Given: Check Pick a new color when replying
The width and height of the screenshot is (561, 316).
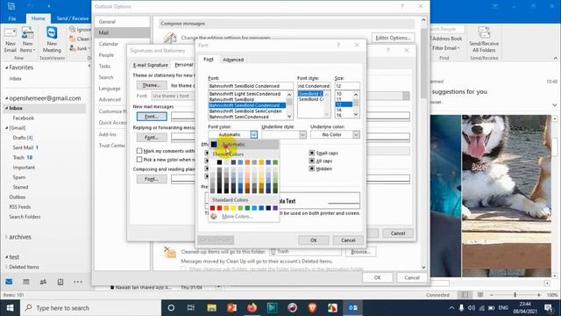Looking at the screenshot, I should click(x=139, y=160).
